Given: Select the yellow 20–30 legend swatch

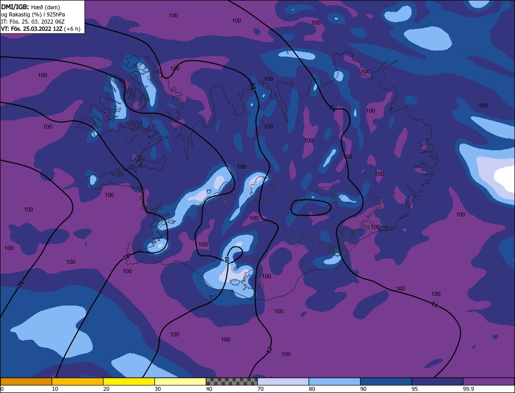Looking at the screenshot, I should click(129, 382).
